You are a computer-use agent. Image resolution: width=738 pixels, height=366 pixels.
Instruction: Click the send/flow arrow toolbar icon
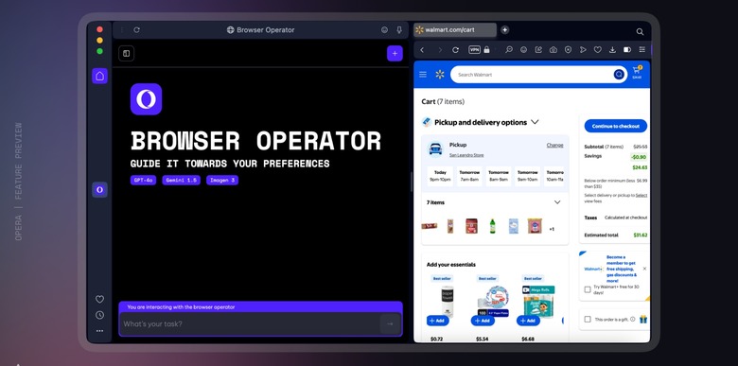pos(583,49)
